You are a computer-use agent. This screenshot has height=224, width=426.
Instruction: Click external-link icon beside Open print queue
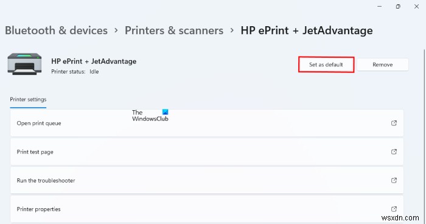tap(394, 123)
